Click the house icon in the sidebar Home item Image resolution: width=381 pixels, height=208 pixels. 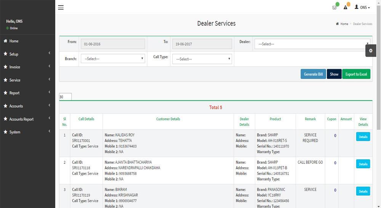pos(5,41)
